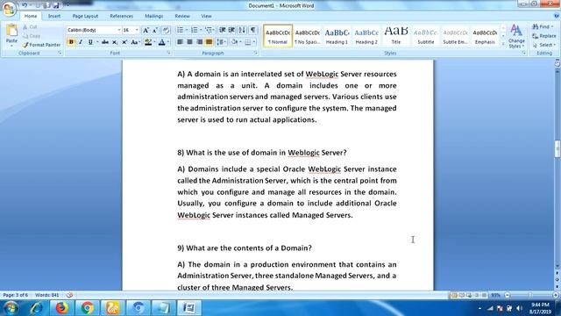Click Replace in Editing group

pyautogui.click(x=544, y=36)
